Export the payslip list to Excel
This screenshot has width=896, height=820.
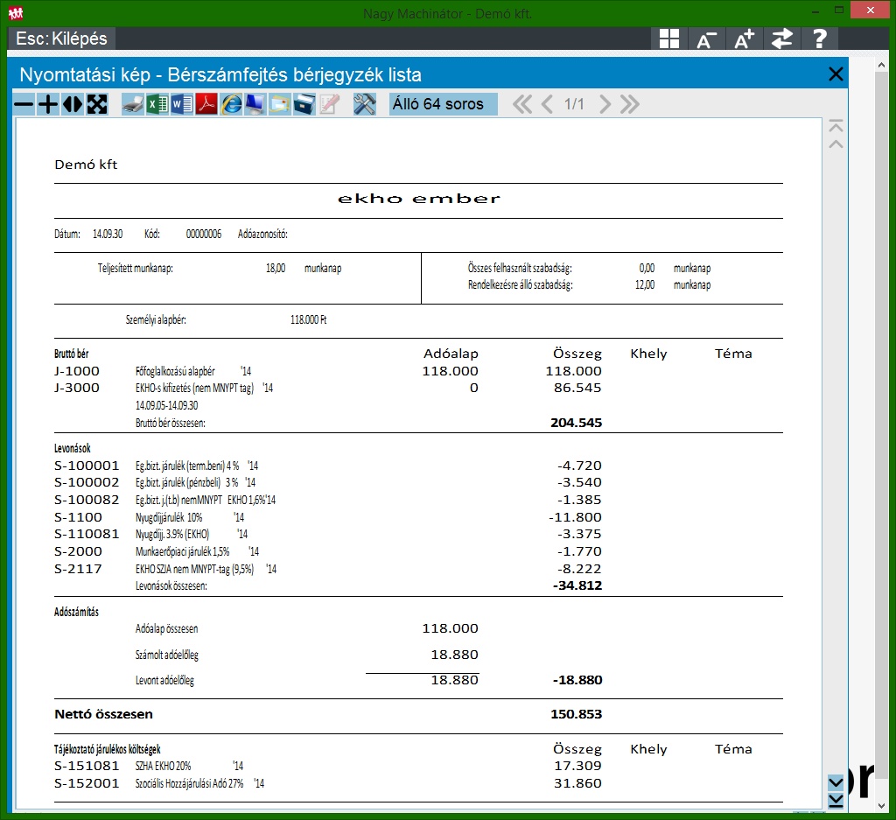[157, 104]
